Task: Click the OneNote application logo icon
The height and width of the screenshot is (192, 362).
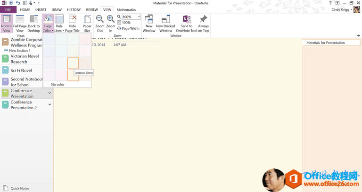Action: coord(4,3)
